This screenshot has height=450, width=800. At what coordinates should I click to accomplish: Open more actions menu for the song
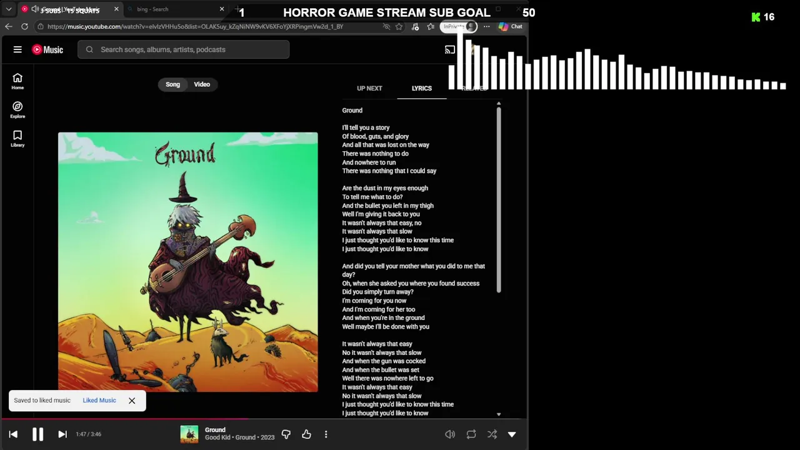pyautogui.click(x=326, y=434)
